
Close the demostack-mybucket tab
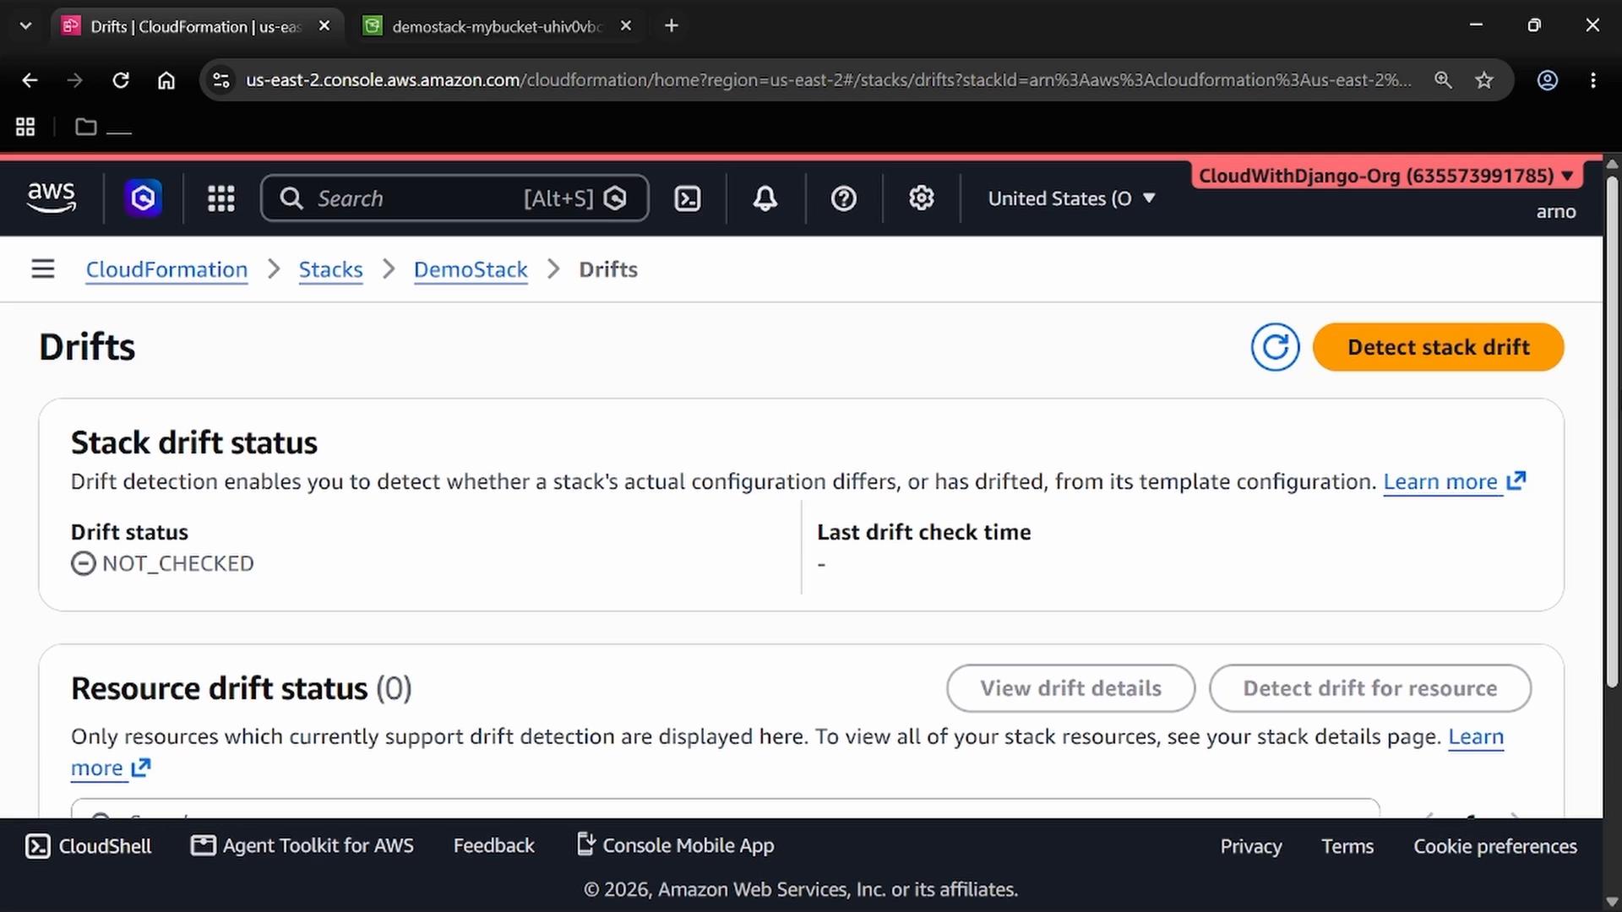[x=626, y=26]
